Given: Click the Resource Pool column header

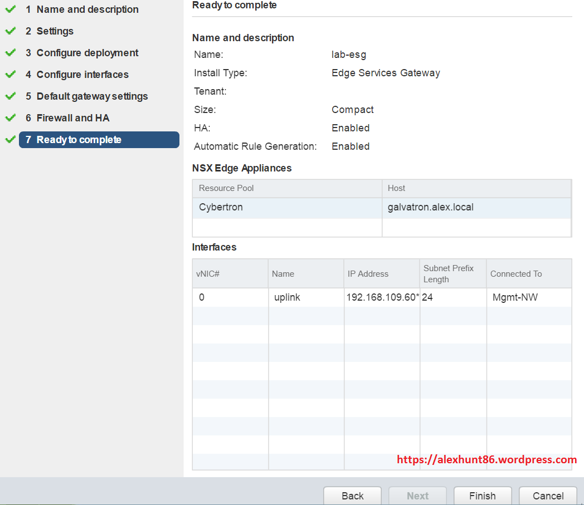Looking at the screenshot, I should [x=226, y=188].
